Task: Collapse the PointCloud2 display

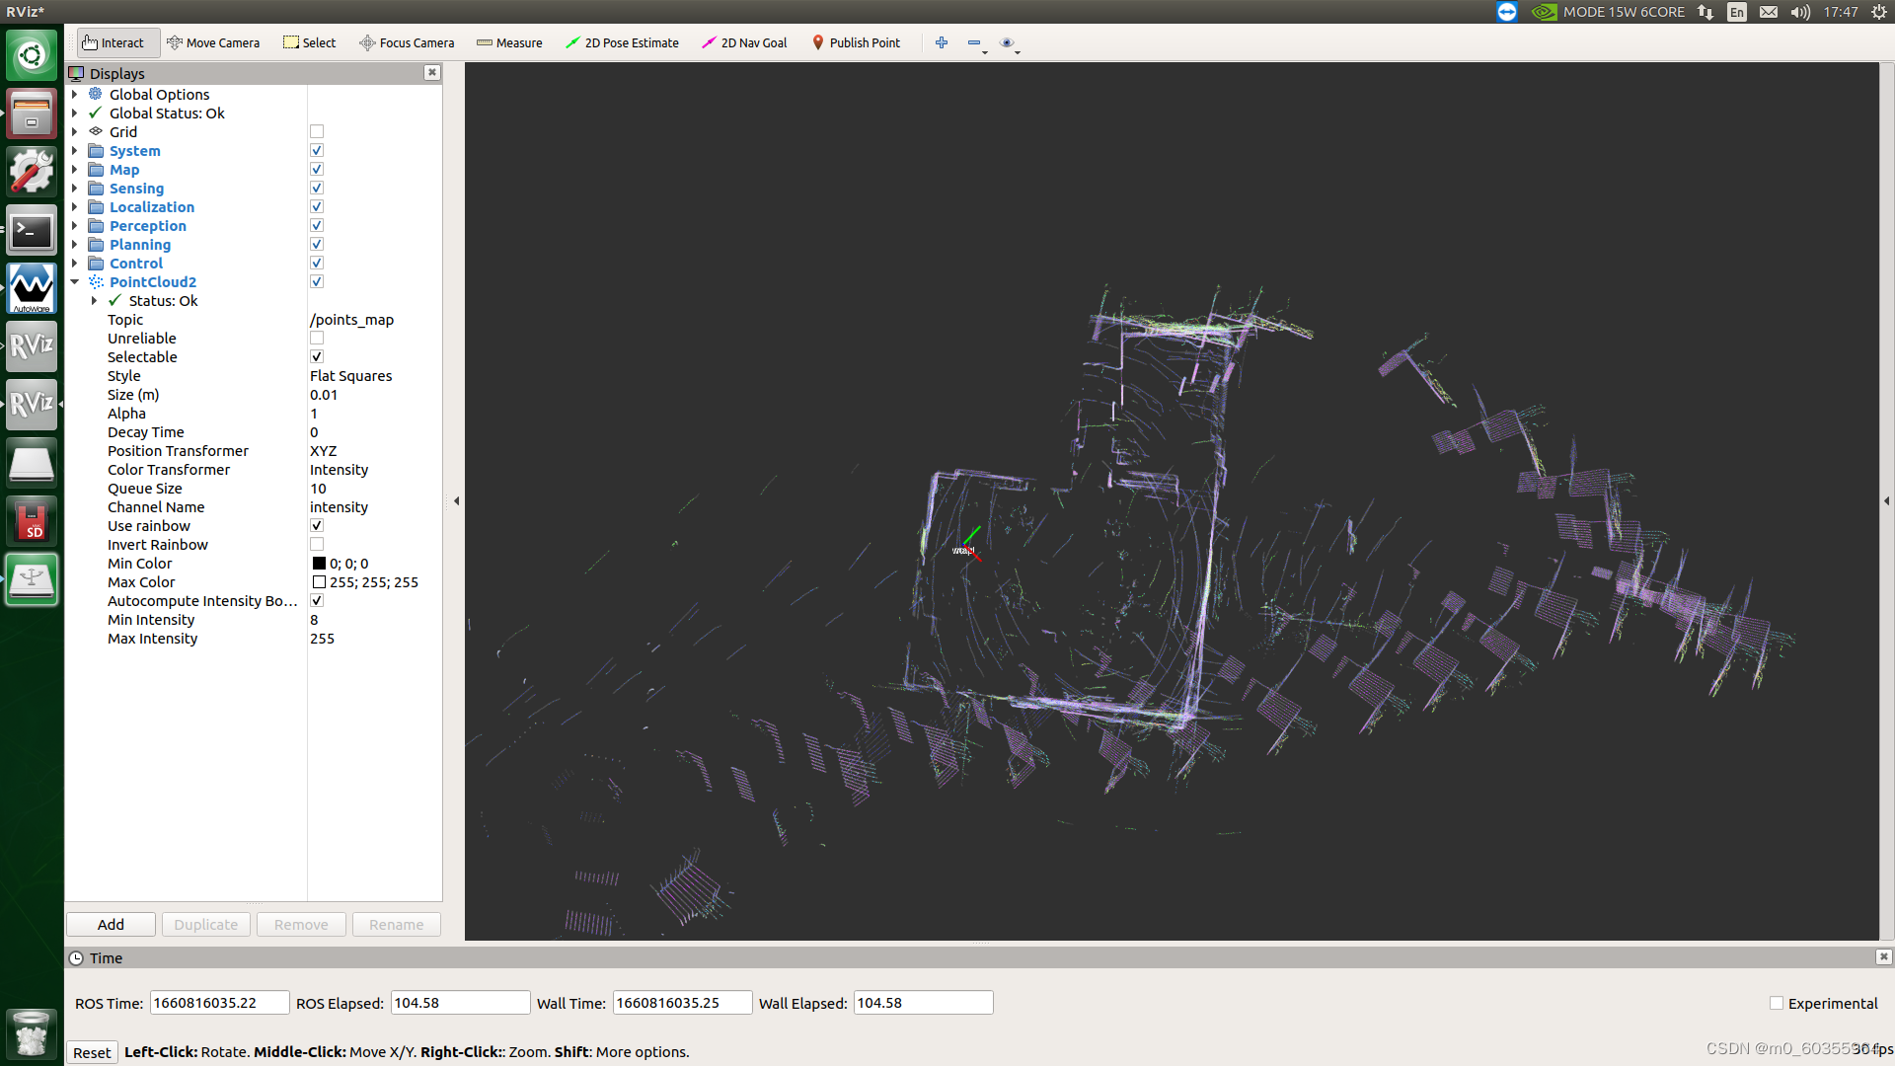Action: pos(75,282)
